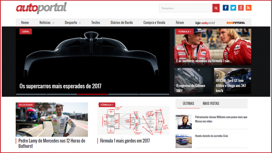The width and height of the screenshot is (272, 153).
Task: Open the Fórum menu item
Action: 180,23
